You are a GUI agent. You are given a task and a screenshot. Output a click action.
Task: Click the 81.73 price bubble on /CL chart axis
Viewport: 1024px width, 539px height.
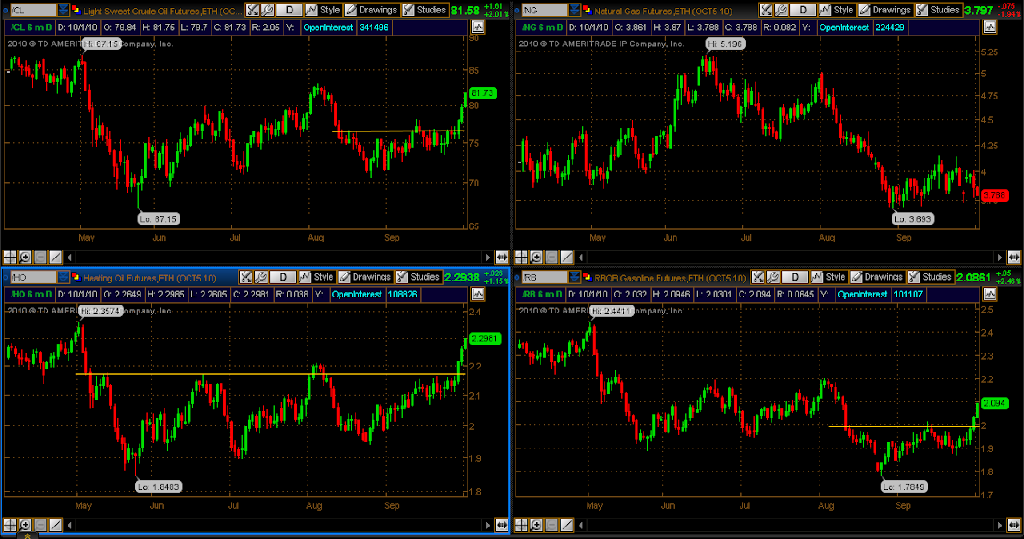(483, 93)
